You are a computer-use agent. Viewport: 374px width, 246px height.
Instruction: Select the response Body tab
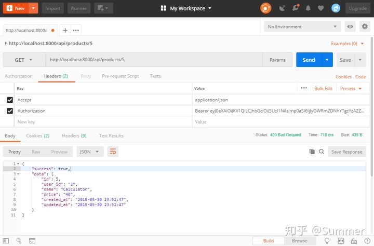point(10,135)
